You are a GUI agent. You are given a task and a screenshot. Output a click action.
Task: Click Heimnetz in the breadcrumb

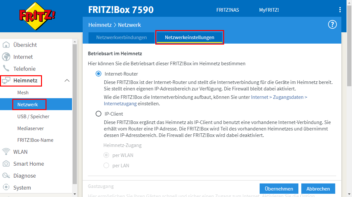[x=100, y=25]
